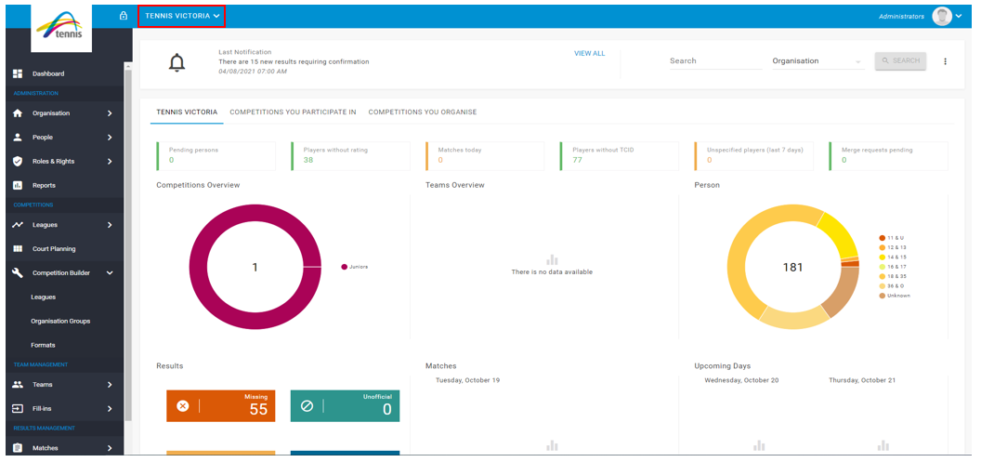Open the Players without TCID card
Screen dimensions: 981x462
click(x=620, y=156)
